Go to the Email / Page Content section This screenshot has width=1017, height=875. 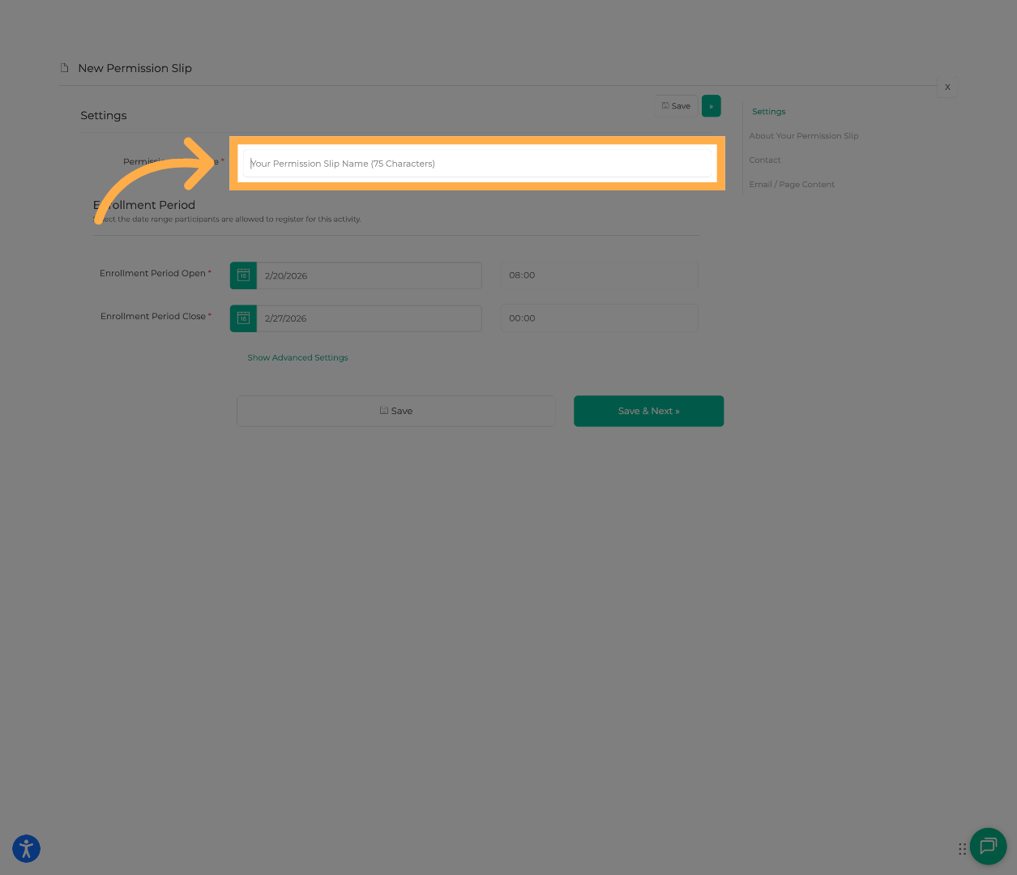(792, 184)
